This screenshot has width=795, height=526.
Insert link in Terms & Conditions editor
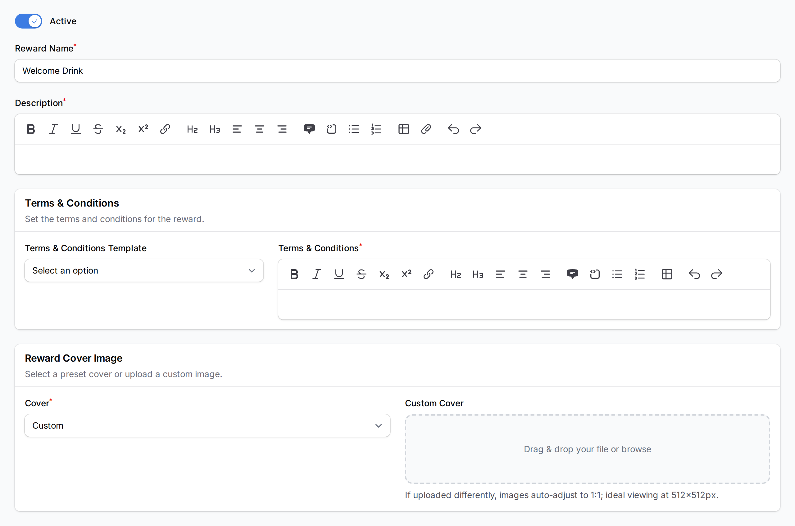tap(428, 274)
